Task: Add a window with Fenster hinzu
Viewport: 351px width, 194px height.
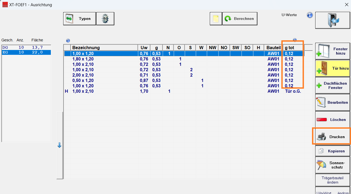Action: [x=332, y=51]
